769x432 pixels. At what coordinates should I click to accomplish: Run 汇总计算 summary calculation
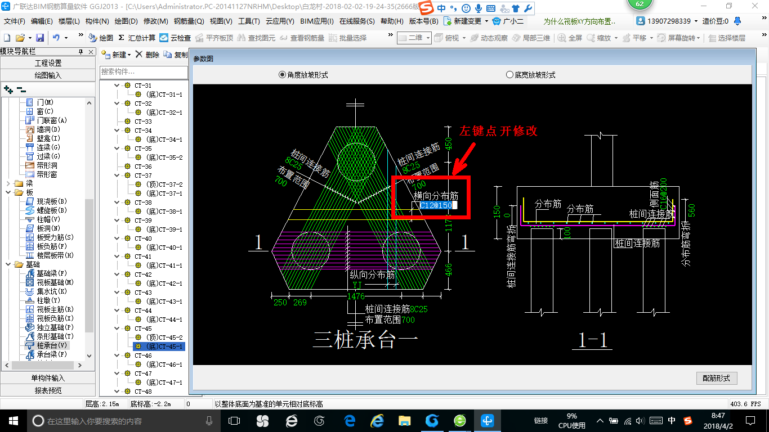click(137, 38)
